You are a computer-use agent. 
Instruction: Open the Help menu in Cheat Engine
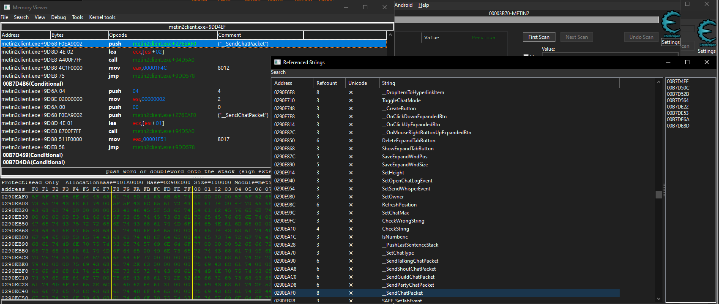pyautogui.click(x=424, y=5)
